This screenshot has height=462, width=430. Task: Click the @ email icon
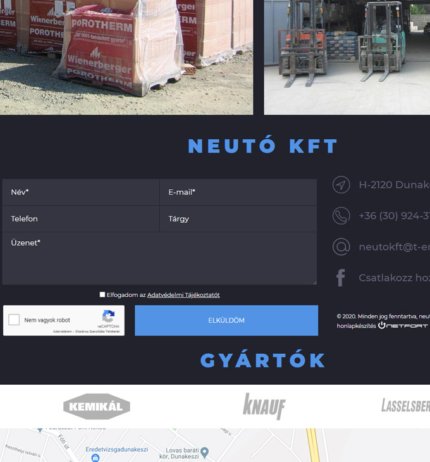[341, 247]
